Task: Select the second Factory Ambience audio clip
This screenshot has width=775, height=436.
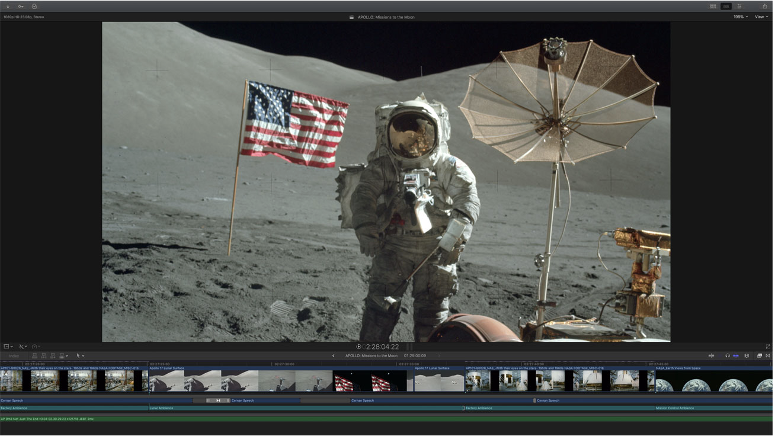Action: 559,408
